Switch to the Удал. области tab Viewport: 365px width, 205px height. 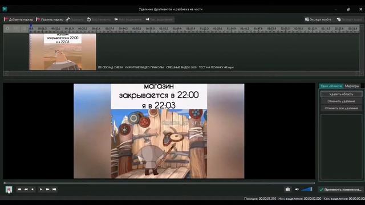tap(331, 86)
